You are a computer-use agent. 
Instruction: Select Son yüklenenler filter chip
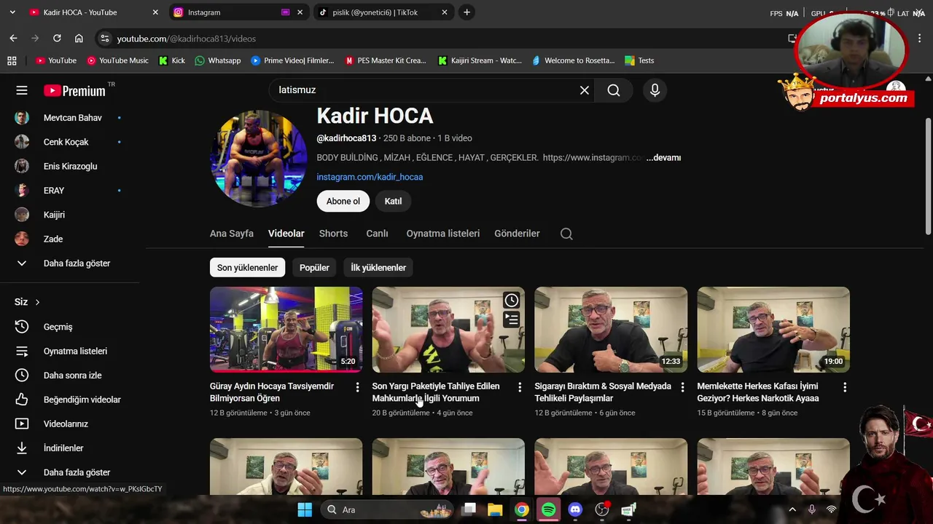[x=247, y=268]
